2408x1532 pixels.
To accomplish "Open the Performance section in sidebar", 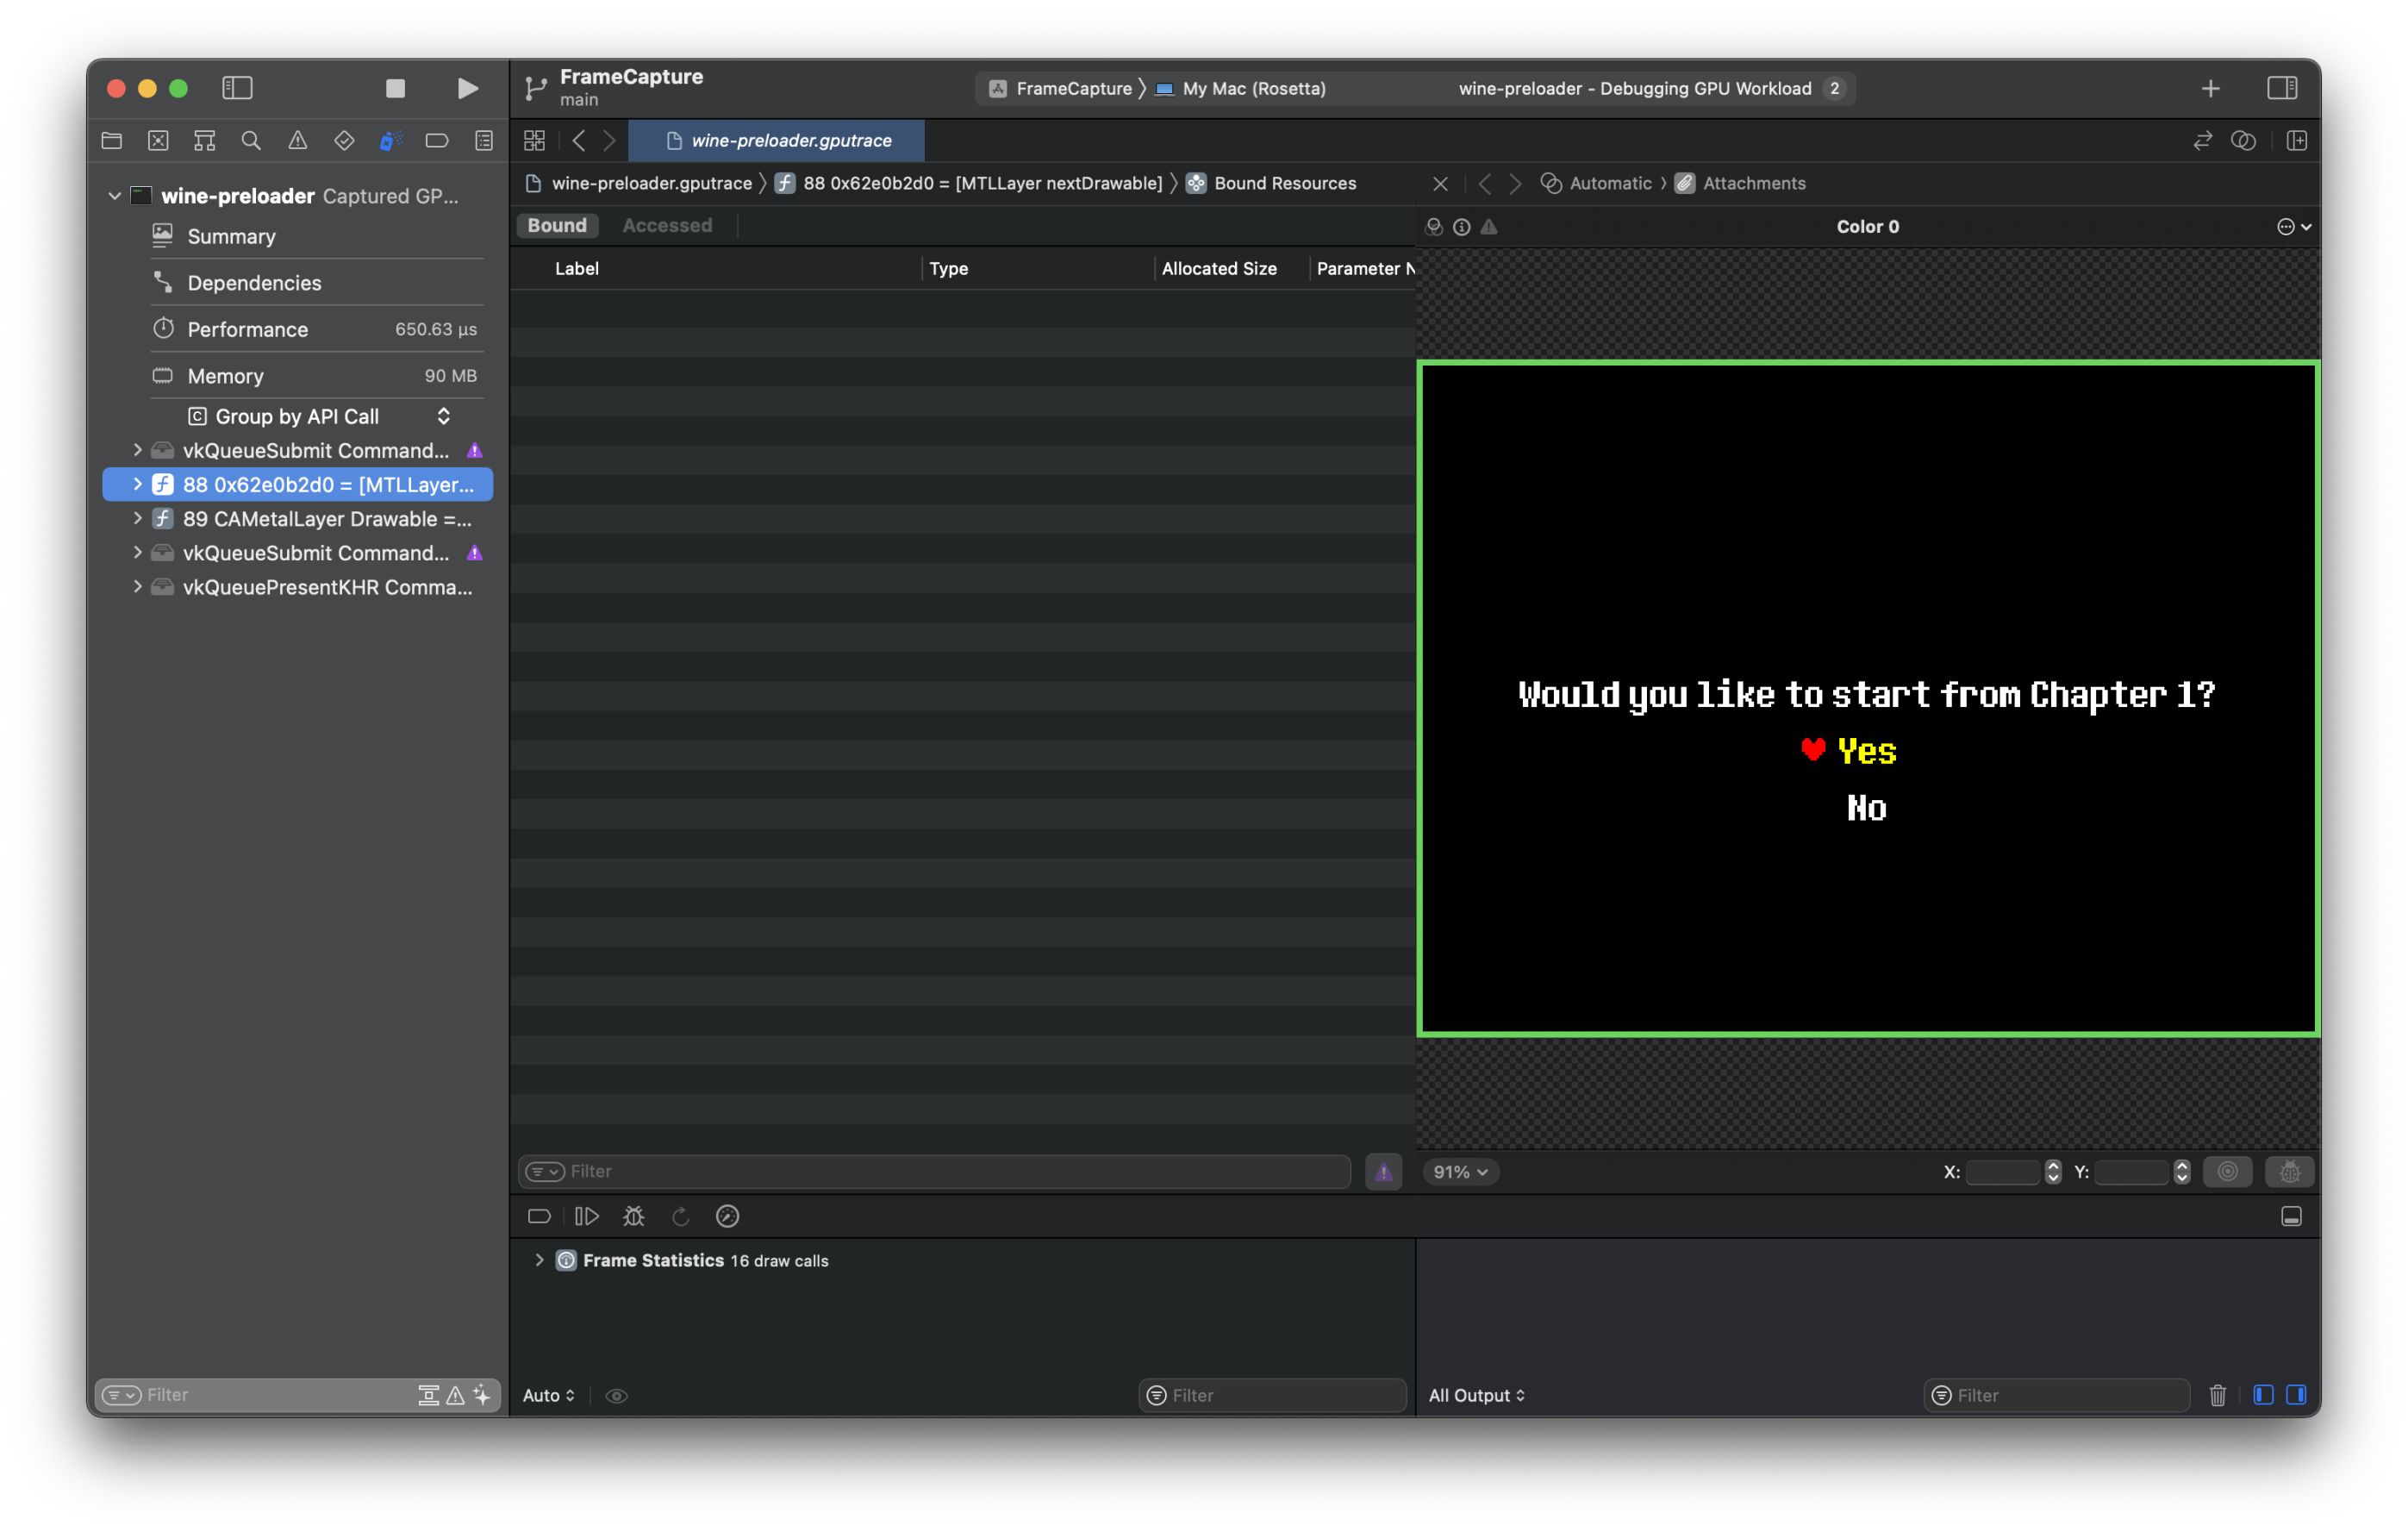I will (247, 329).
